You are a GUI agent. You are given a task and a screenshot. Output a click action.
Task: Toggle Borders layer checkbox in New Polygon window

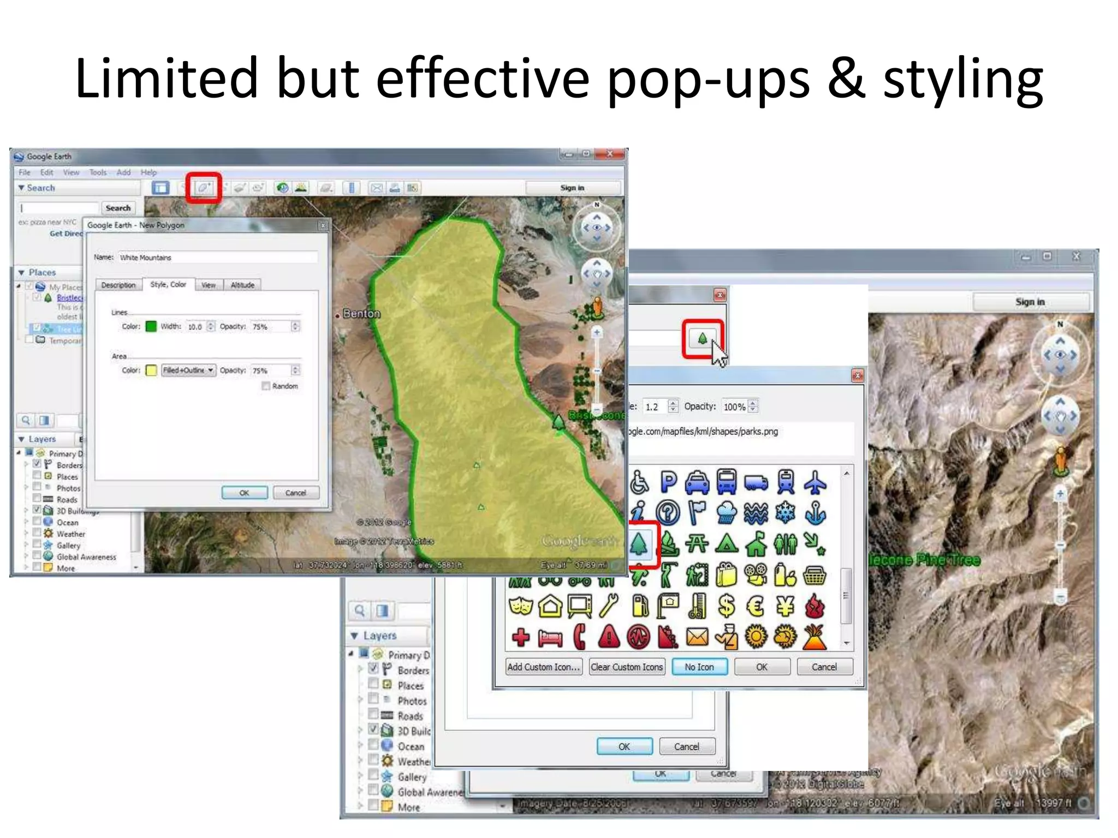[x=37, y=464]
